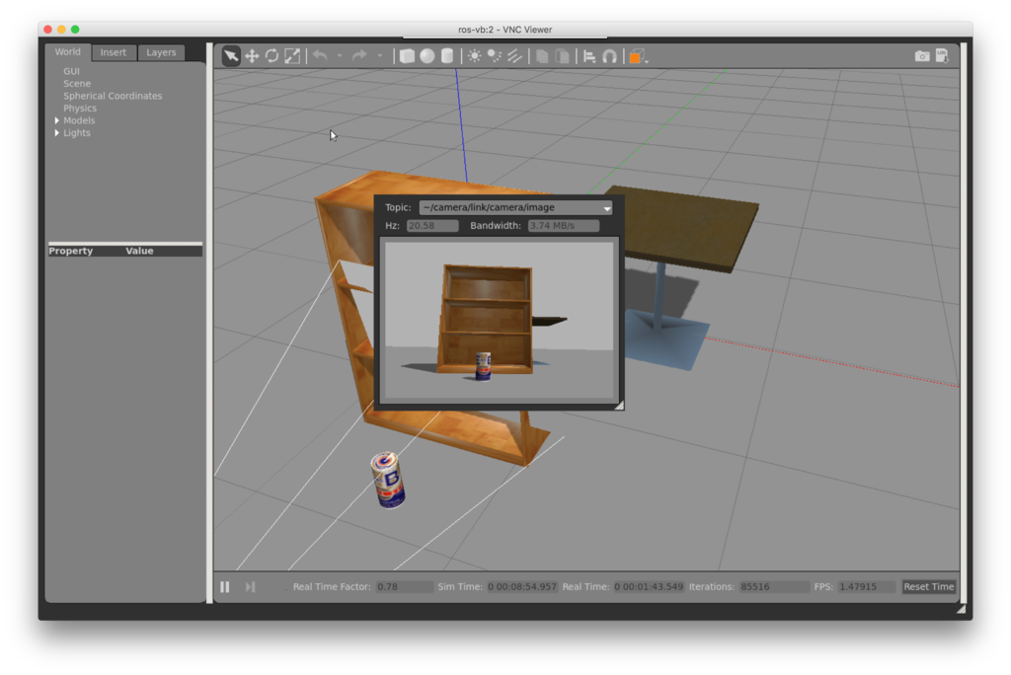Image resolution: width=1011 pixels, height=675 pixels.
Task: Open the Layers tab
Action: [161, 52]
